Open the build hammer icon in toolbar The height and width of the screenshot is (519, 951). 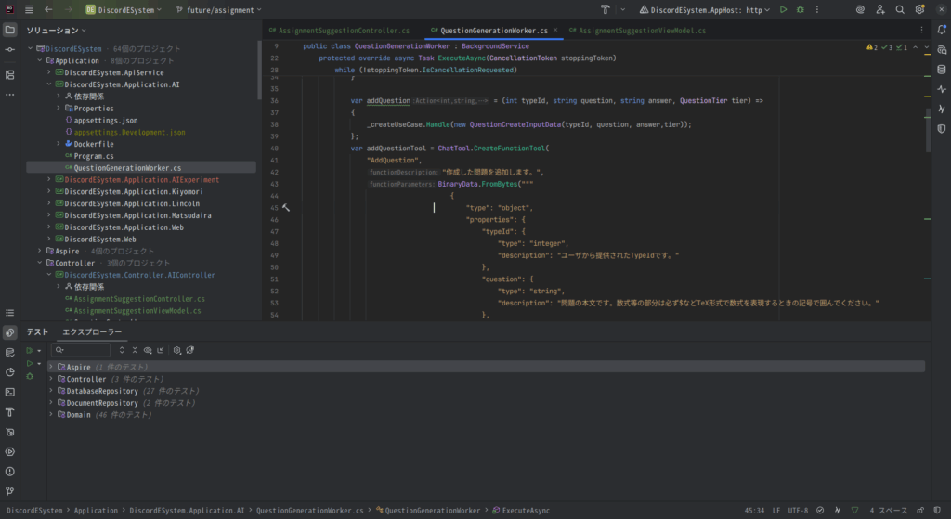click(606, 9)
